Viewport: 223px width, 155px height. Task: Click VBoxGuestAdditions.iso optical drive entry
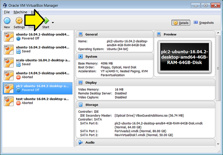pos(149,115)
